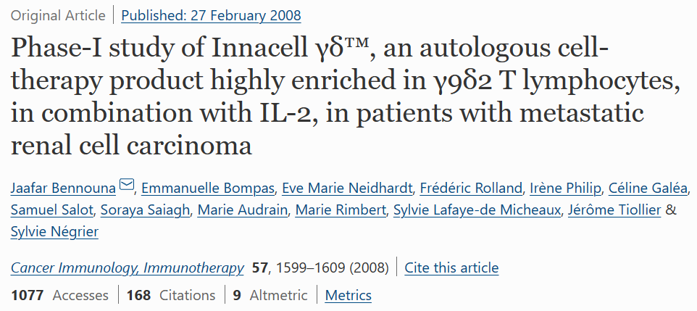Open Irène Philip author details
Image resolution: width=697 pixels, height=311 pixels.
click(565, 188)
